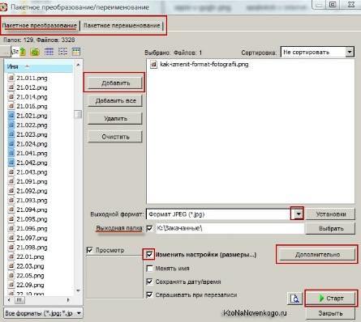This screenshot has height=322, width=361.
Task: Uncheck the Сохранять дату/время option
Action: (x=149, y=282)
